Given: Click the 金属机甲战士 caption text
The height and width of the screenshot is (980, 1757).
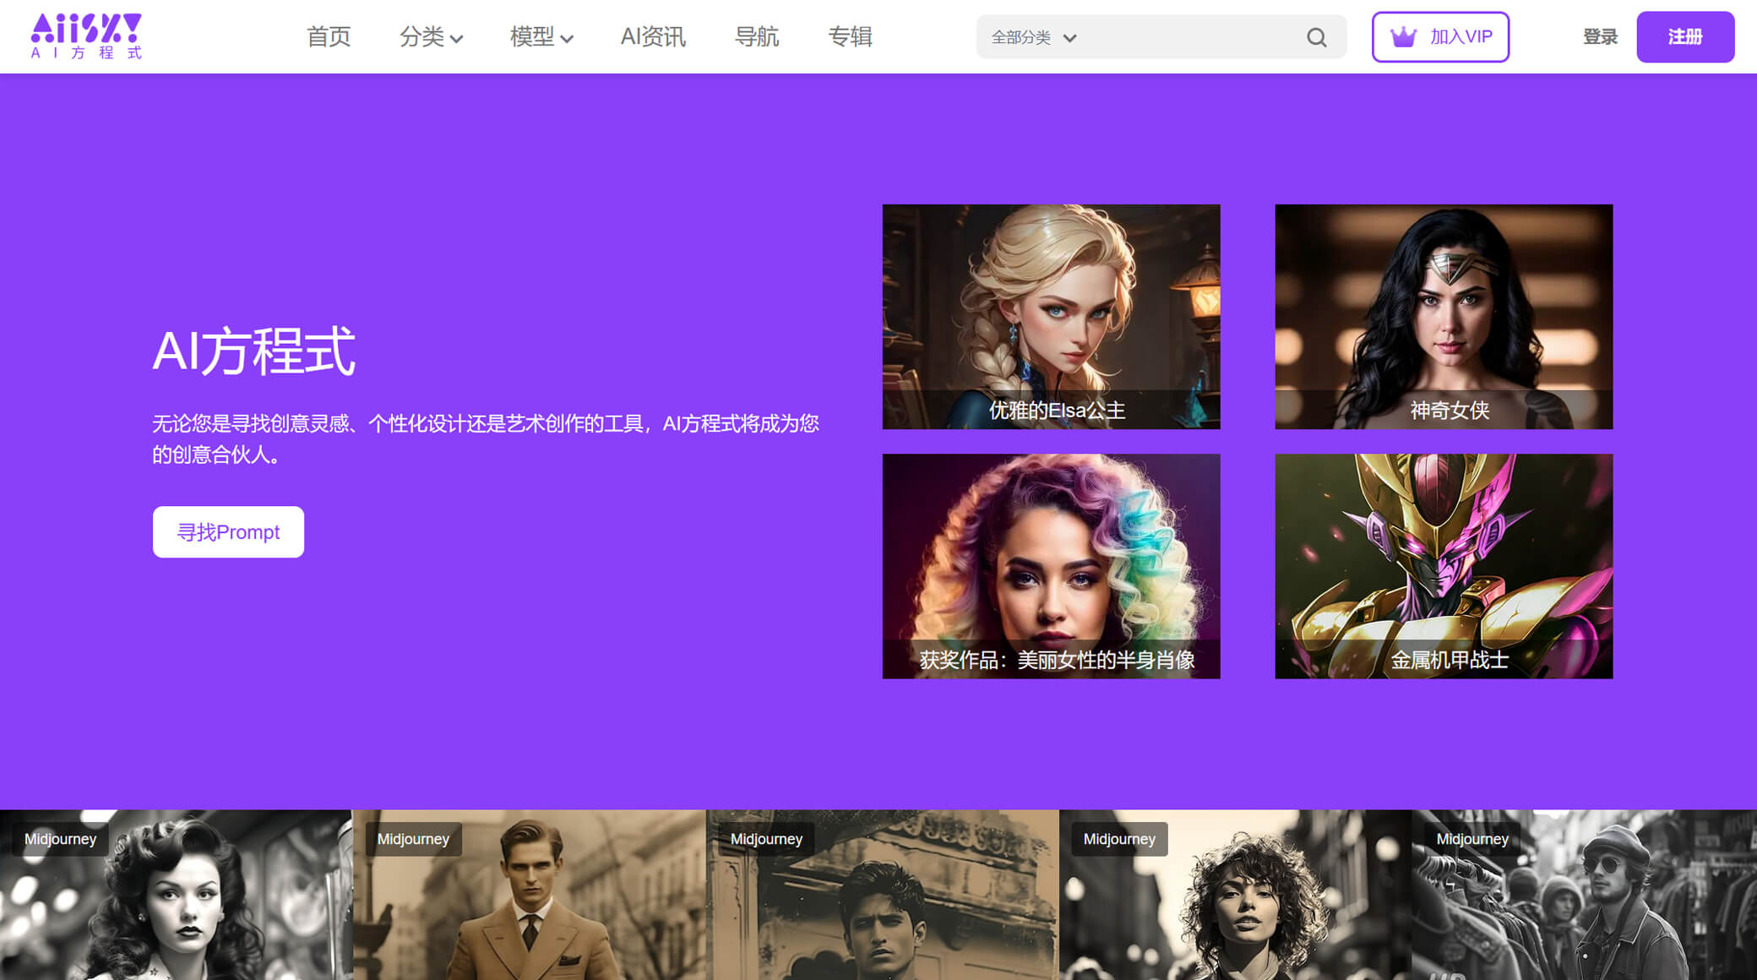Looking at the screenshot, I should tap(1450, 660).
